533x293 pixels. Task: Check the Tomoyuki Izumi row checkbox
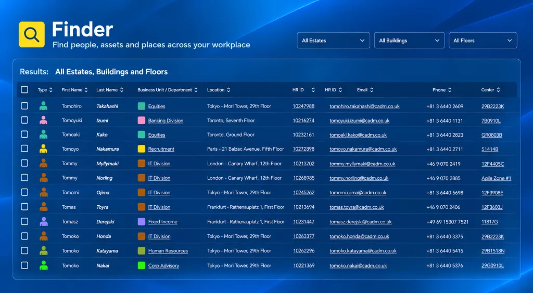pyautogui.click(x=24, y=120)
